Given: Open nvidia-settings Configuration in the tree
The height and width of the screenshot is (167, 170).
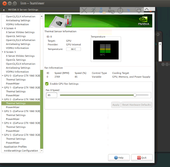Looking at the screenshot, I should click(21, 150).
